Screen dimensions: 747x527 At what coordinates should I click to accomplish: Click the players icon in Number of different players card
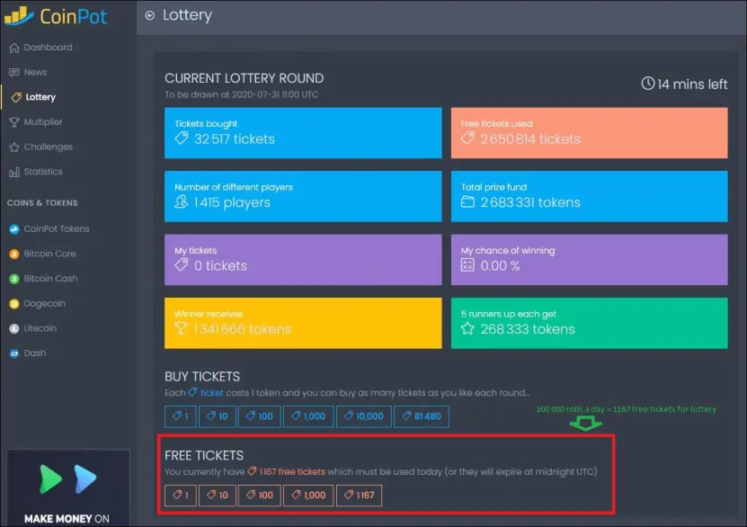[x=181, y=201]
